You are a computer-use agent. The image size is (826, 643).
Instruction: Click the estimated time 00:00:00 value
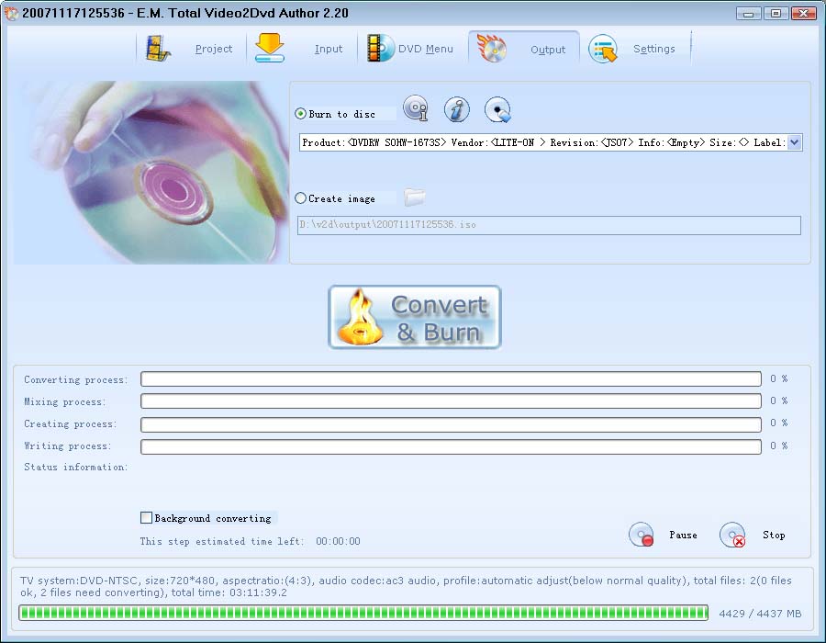(338, 541)
